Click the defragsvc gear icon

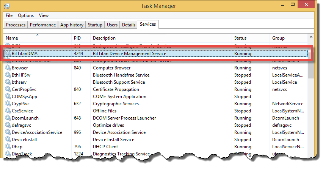pos(8,125)
